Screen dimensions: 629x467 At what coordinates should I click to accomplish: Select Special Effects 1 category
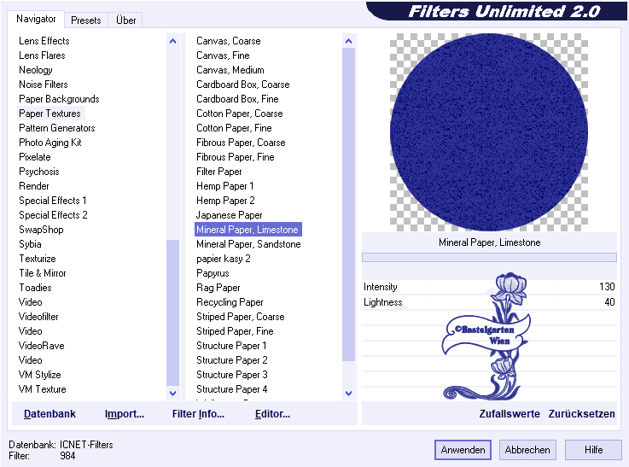(x=53, y=200)
